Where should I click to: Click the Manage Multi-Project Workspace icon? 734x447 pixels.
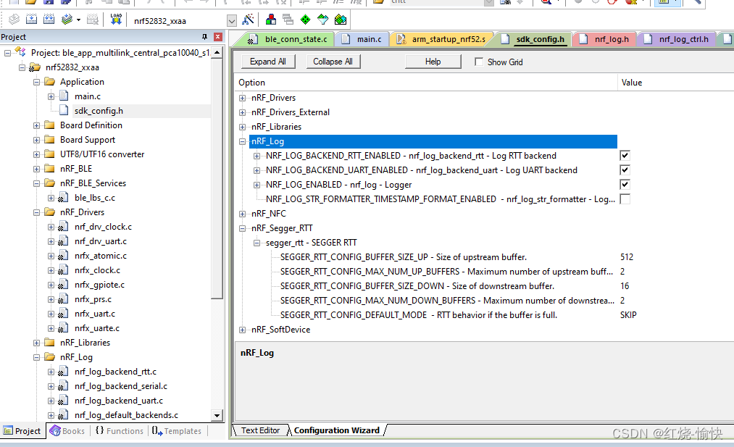click(x=288, y=20)
